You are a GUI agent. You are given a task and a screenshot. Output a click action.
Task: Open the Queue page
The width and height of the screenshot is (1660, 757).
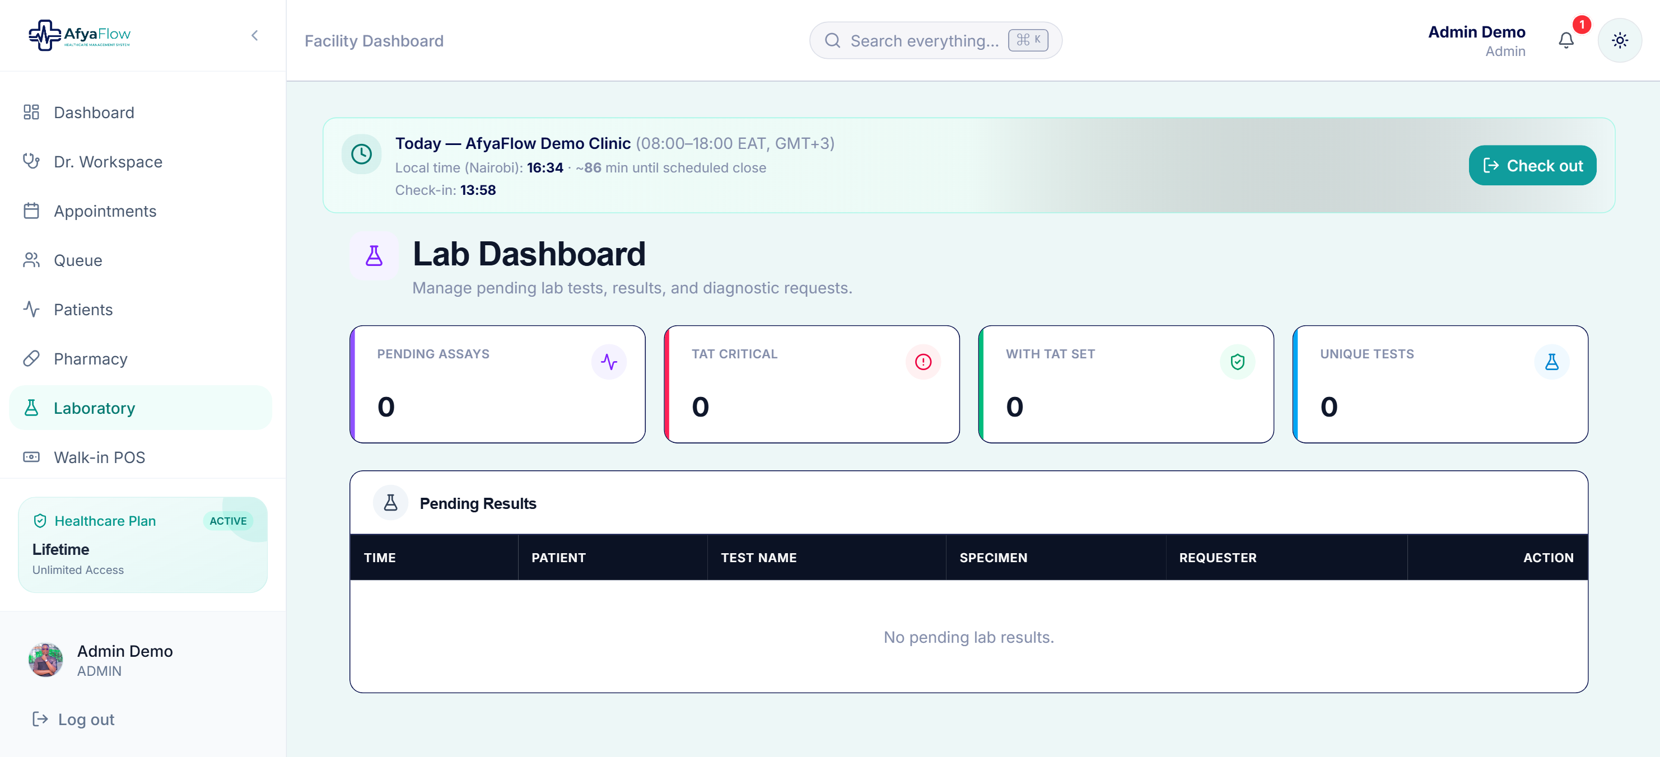(x=141, y=260)
